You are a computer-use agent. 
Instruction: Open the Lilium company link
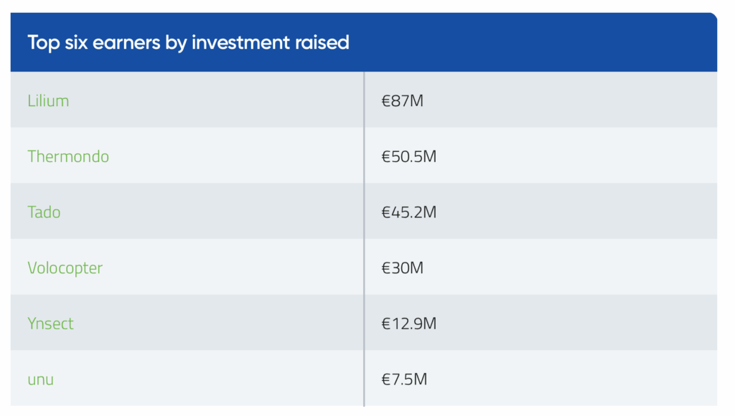[x=48, y=100]
